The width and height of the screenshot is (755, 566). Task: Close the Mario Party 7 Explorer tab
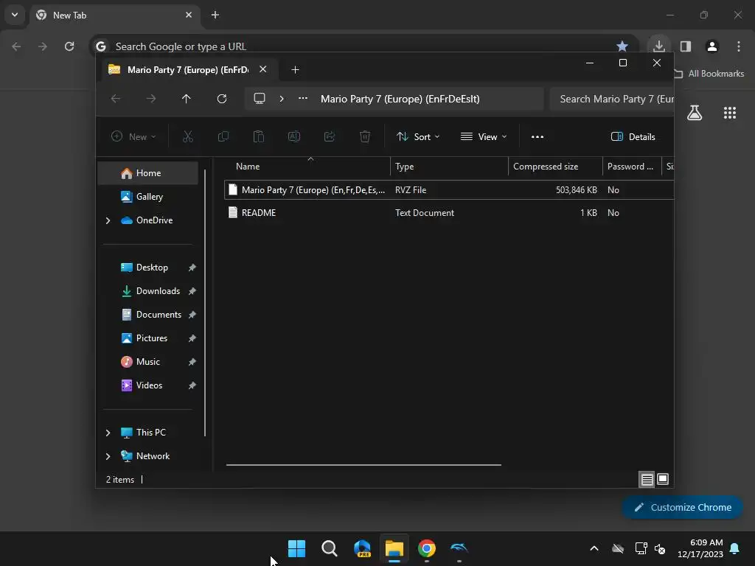coord(263,69)
